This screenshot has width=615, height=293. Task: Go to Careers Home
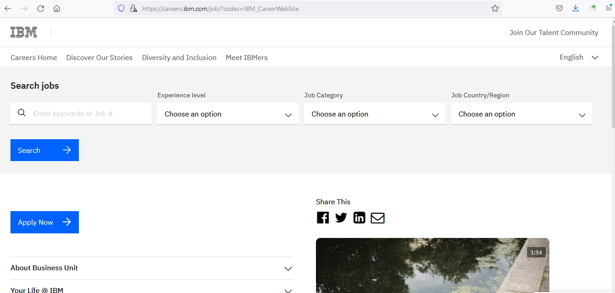point(34,57)
